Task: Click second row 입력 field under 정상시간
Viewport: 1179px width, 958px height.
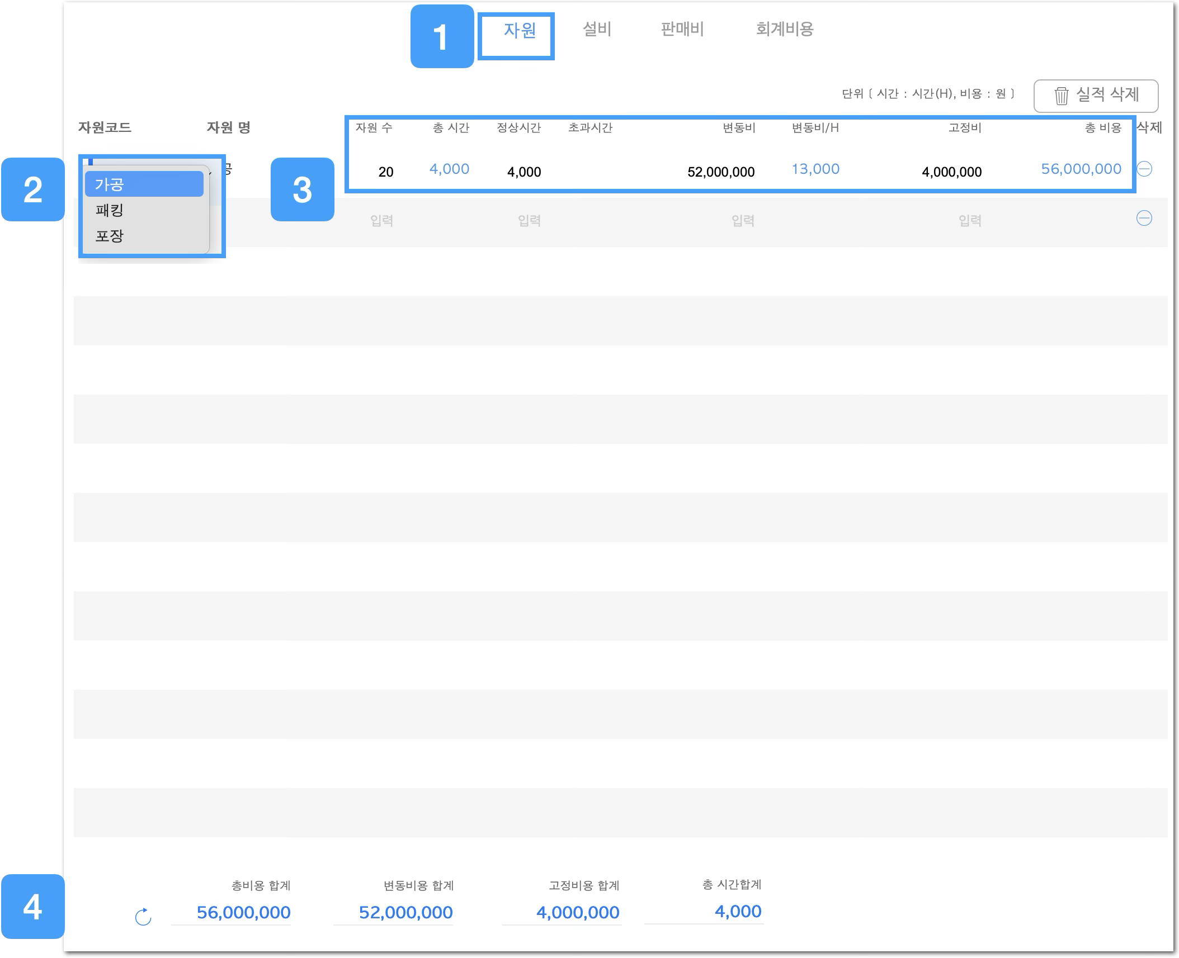Action: (529, 221)
